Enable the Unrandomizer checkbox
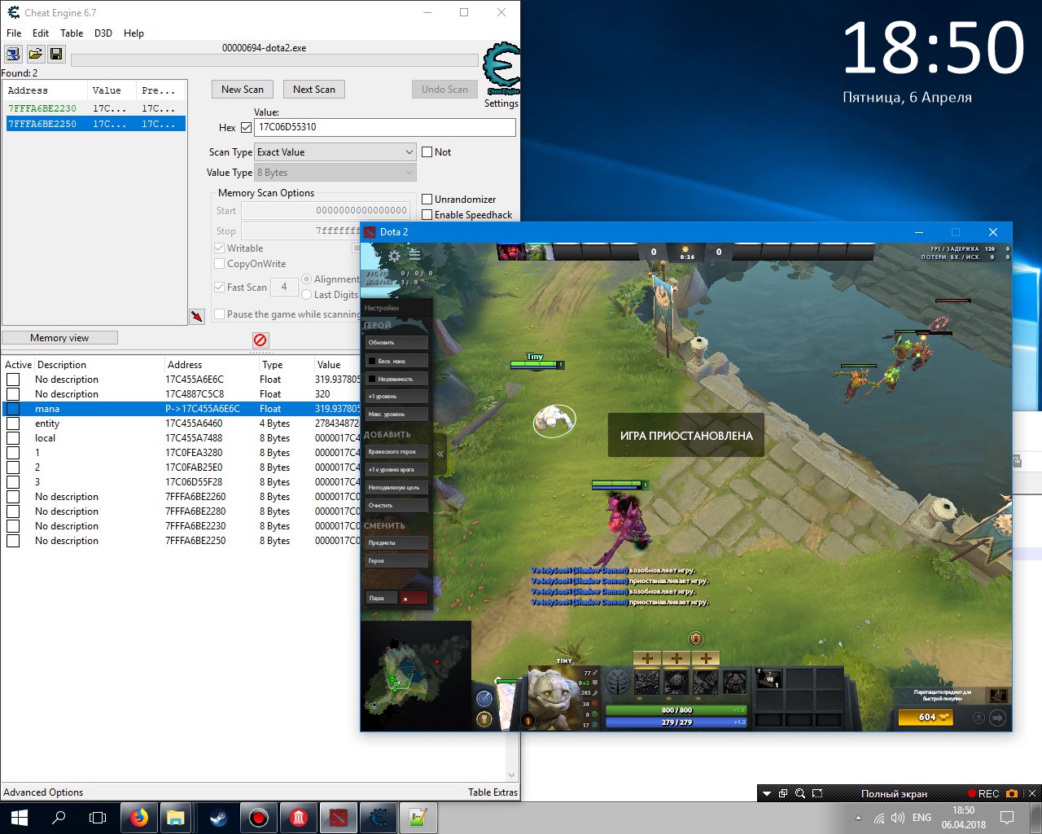 coord(427,200)
